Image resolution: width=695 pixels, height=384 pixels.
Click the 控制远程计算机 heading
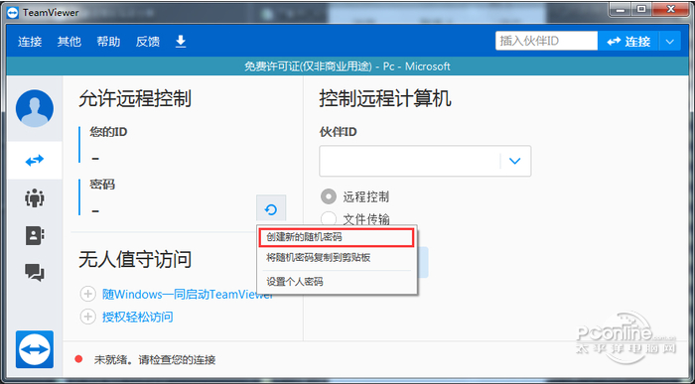point(385,99)
